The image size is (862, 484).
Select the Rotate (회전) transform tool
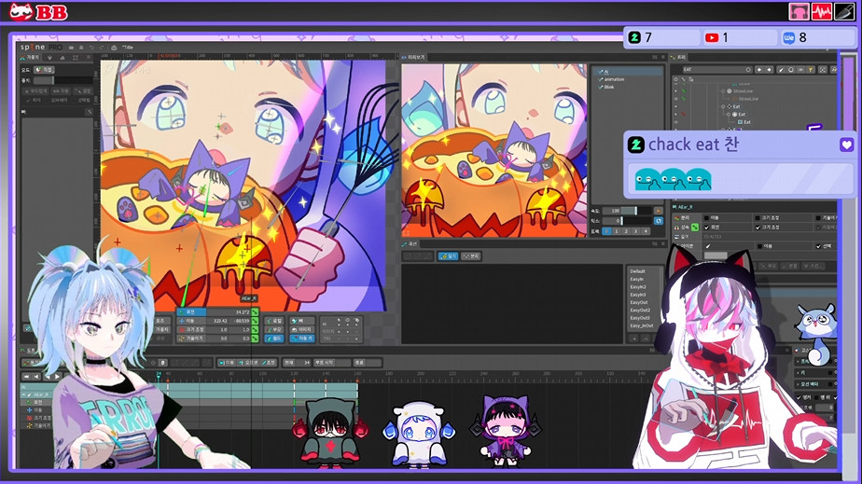point(191,312)
